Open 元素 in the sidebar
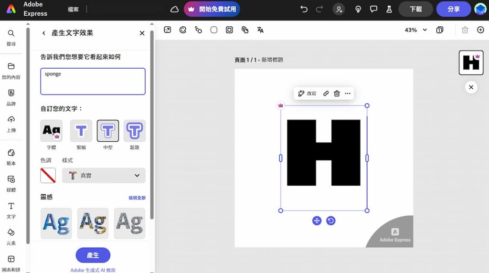The image size is (489, 273). click(x=11, y=237)
